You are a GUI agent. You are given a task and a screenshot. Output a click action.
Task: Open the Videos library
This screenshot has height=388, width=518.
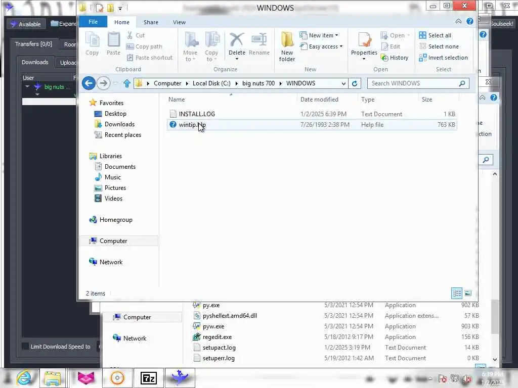(109, 198)
